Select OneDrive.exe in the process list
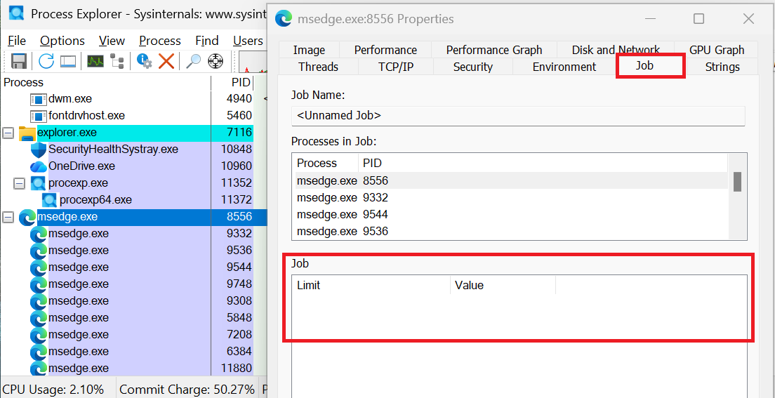 click(81, 166)
